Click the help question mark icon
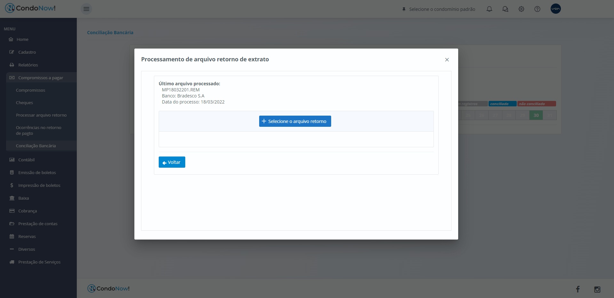 [x=537, y=9]
